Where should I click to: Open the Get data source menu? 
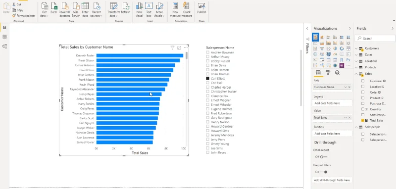[44, 9]
